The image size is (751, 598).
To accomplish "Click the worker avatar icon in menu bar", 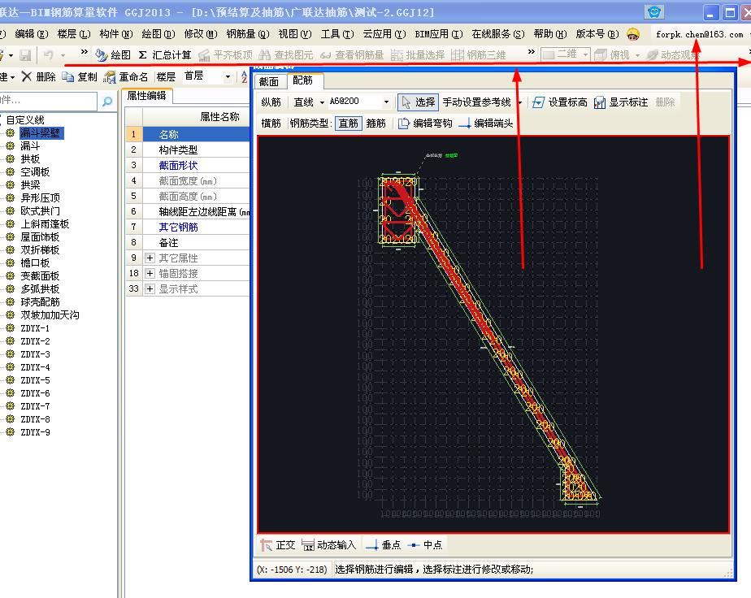I will coord(633,34).
